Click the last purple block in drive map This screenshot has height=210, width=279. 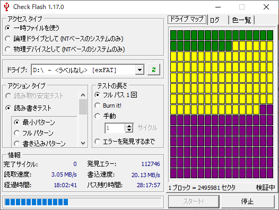tap(270, 173)
